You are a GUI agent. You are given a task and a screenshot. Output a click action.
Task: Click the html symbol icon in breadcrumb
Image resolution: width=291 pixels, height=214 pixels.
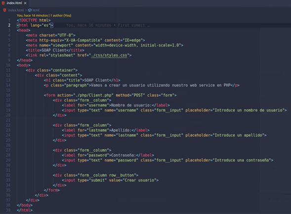(x=30, y=10)
